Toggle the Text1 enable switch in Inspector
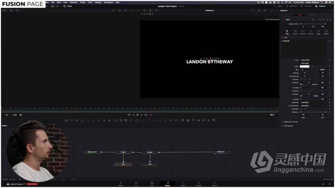This screenshot has width=335, height=188. pyautogui.click(x=283, y=20)
